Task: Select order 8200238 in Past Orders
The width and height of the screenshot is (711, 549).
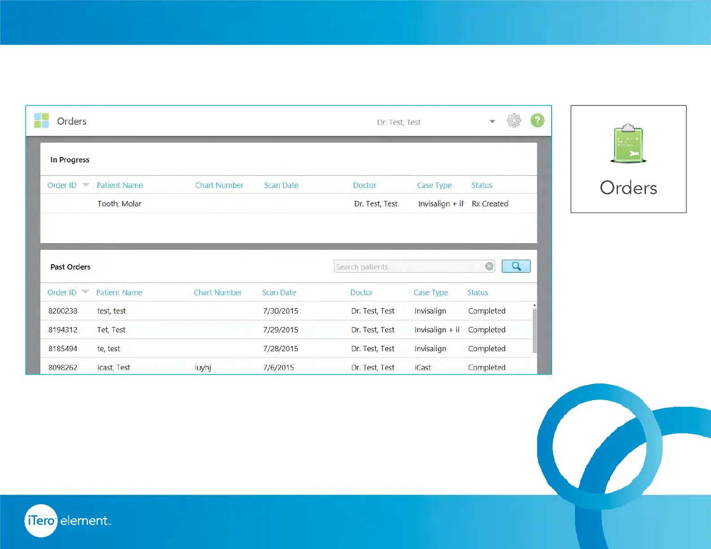Action: (x=286, y=311)
